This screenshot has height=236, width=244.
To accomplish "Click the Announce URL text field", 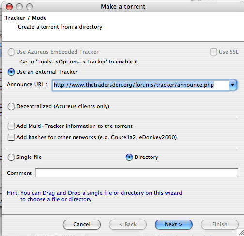I will click(x=140, y=85).
